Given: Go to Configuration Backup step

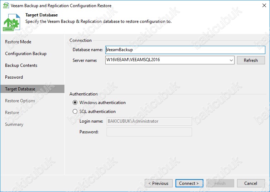Looking at the screenshot, I should click(x=26, y=54).
